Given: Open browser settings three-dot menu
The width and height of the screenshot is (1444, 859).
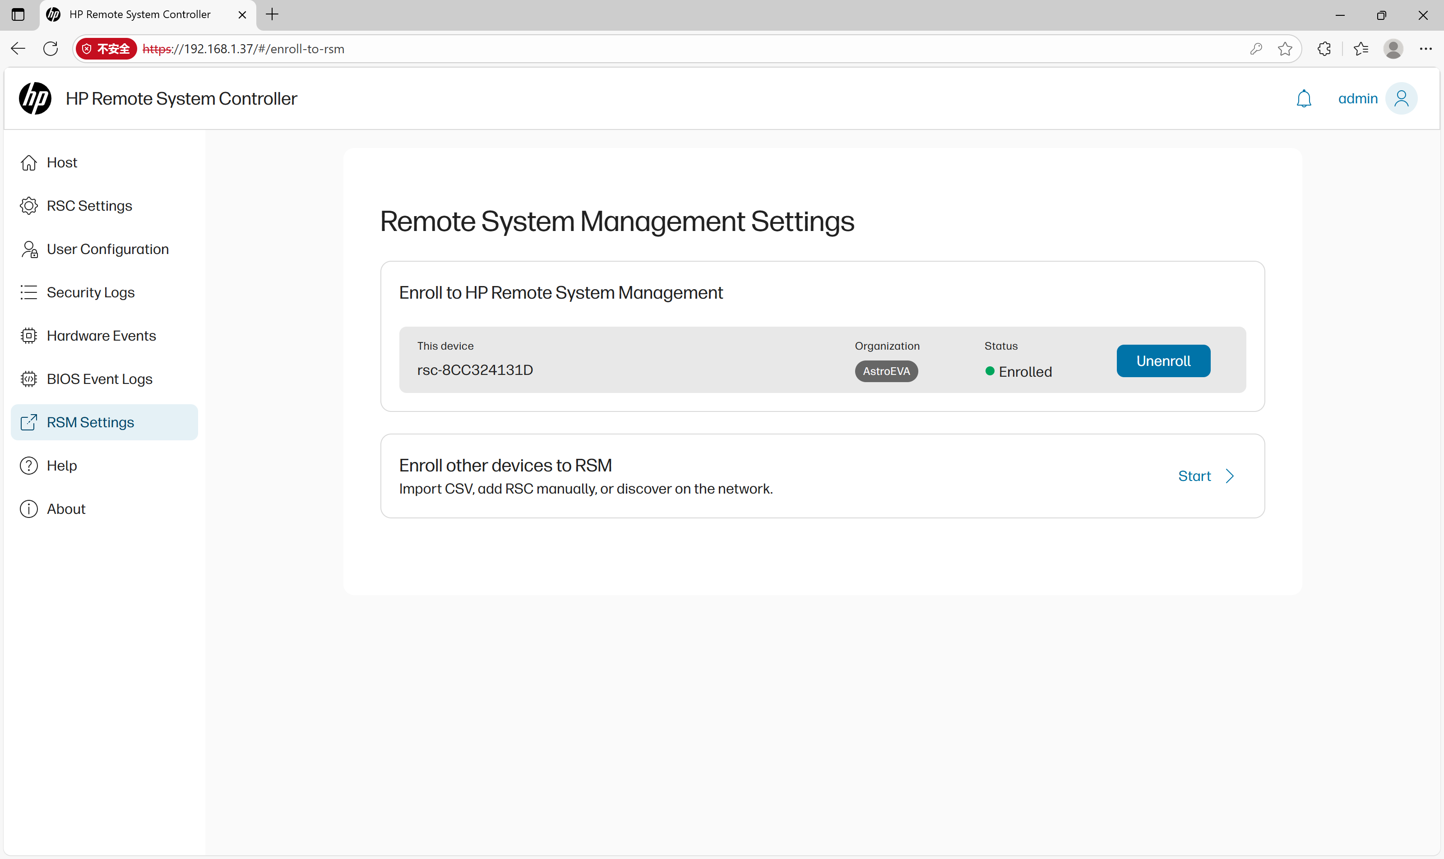Looking at the screenshot, I should point(1425,49).
